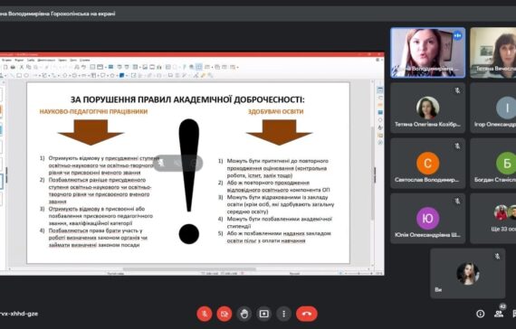Screen dimensions: 516x329
Task: Raise hand in the meeting
Action: [244, 314]
